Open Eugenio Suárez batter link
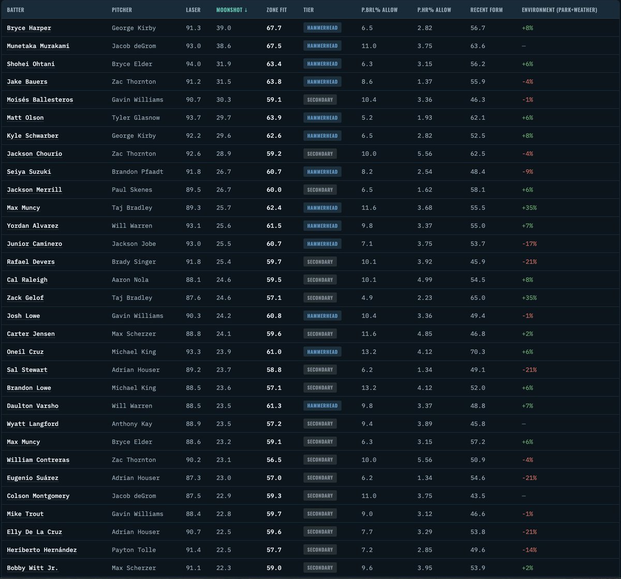 click(33, 478)
